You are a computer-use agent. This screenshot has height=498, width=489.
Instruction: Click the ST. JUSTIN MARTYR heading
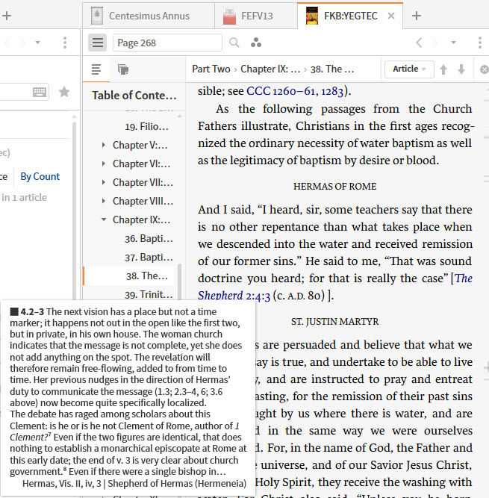(x=335, y=321)
